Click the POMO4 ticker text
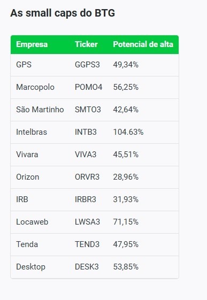The width and height of the screenshot is (207, 300). click(88, 87)
